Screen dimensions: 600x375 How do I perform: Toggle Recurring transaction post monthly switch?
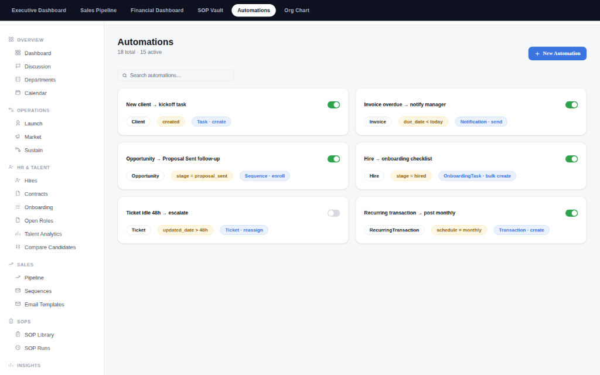(571, 213)
